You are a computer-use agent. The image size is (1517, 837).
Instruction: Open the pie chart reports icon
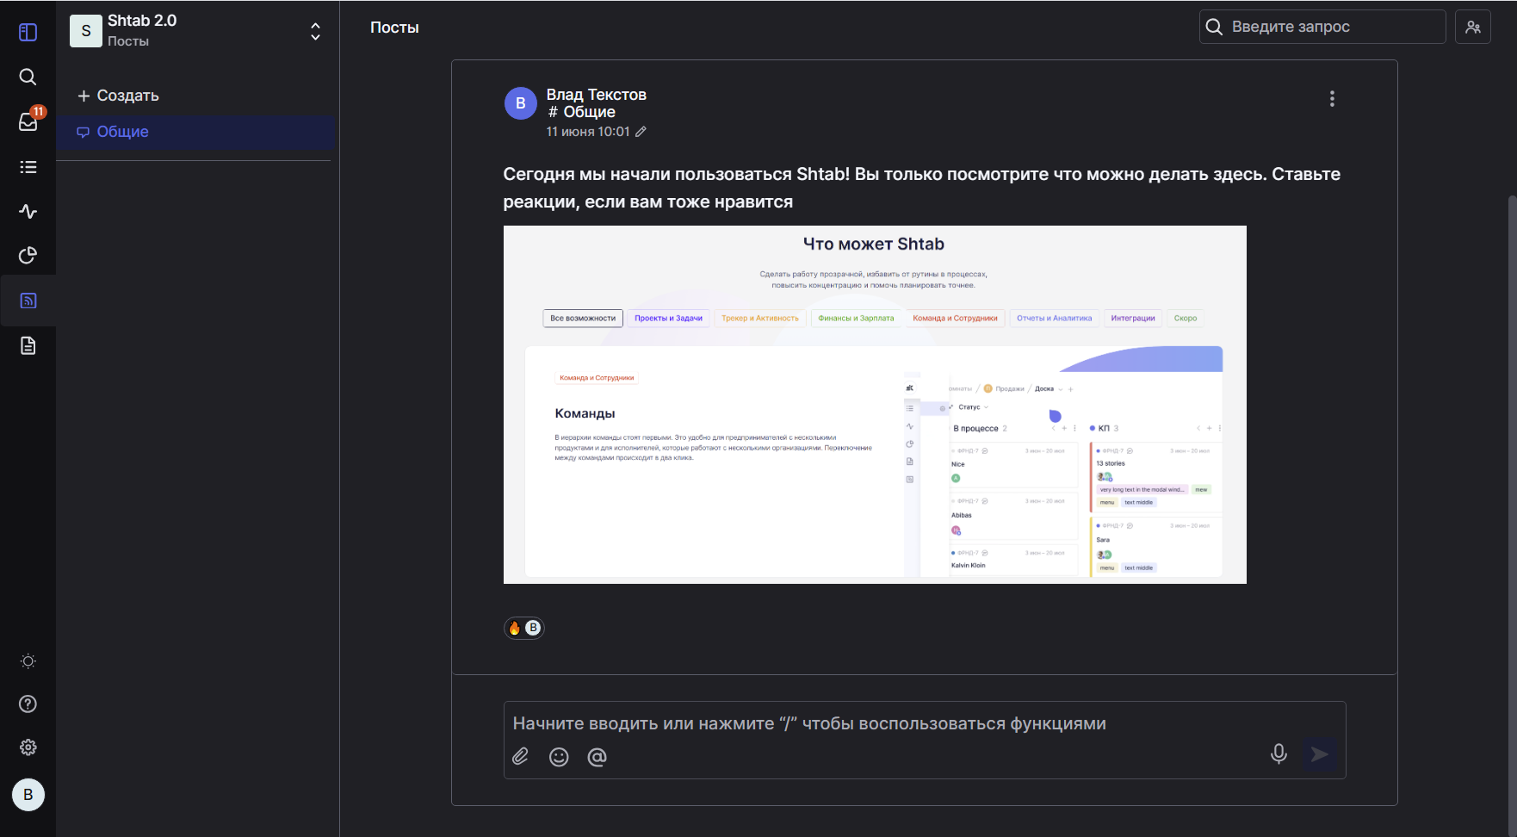click(28, 256)
